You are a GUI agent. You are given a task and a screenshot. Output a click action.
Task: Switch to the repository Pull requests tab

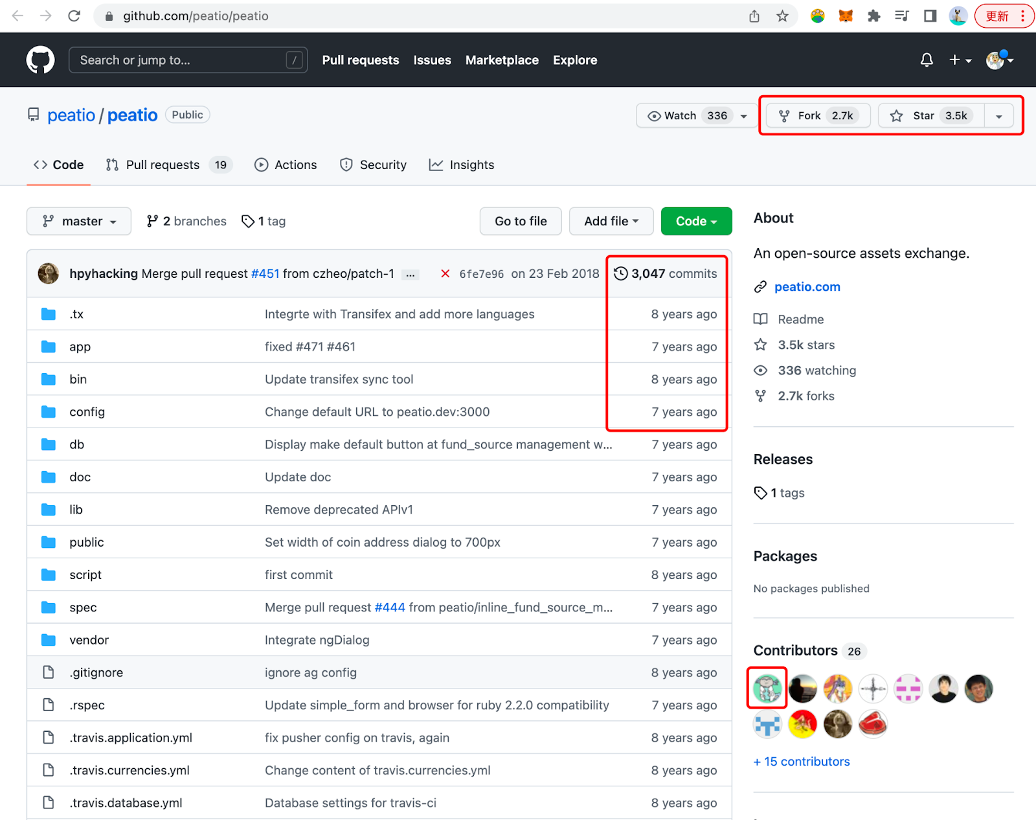click(168, 165)
